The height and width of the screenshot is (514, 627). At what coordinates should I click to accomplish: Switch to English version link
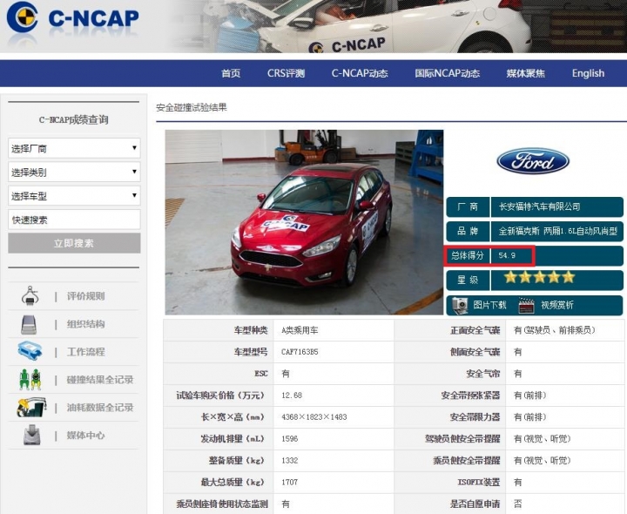(x=588, y=73)
